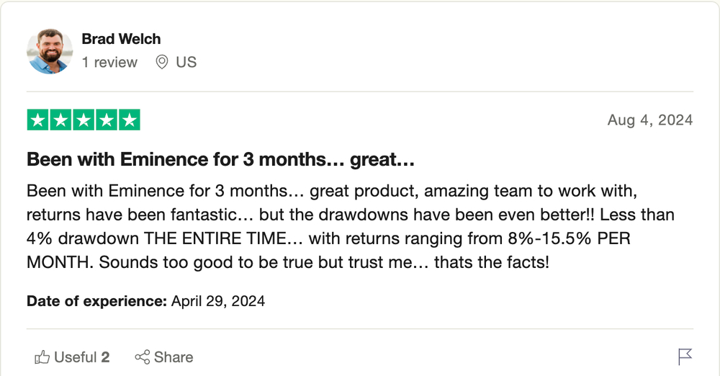Click the location pin icon
This screenshot has width=720, height=376.
click(161, 62)
